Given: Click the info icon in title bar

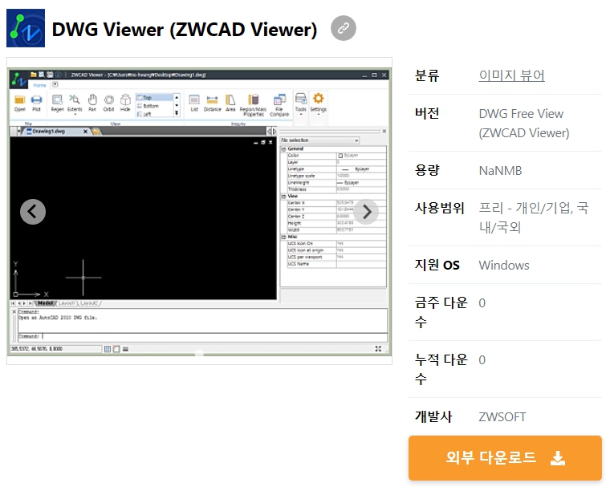Looking at the screenshot, I should pyautogui.click(x=59, y=75).
